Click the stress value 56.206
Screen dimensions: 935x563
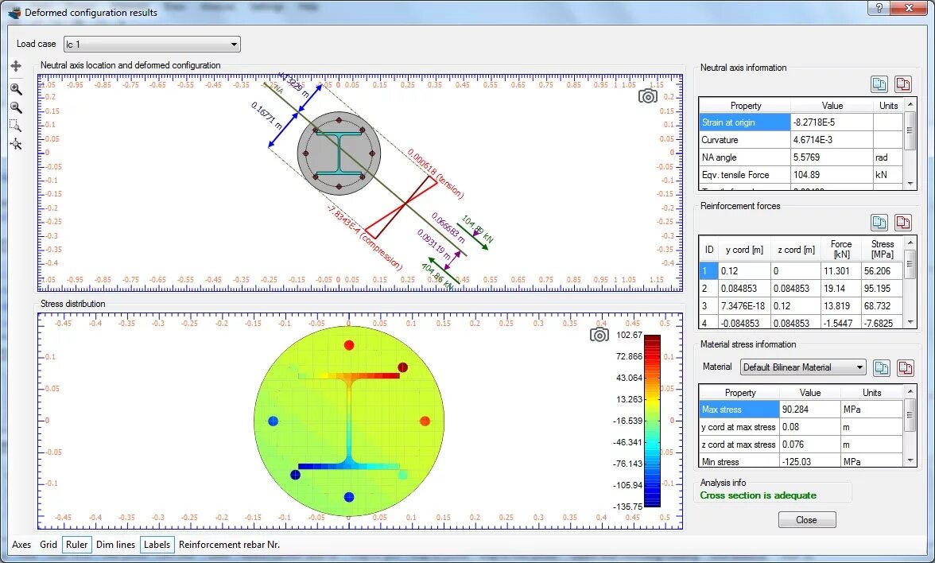(877, 270)
